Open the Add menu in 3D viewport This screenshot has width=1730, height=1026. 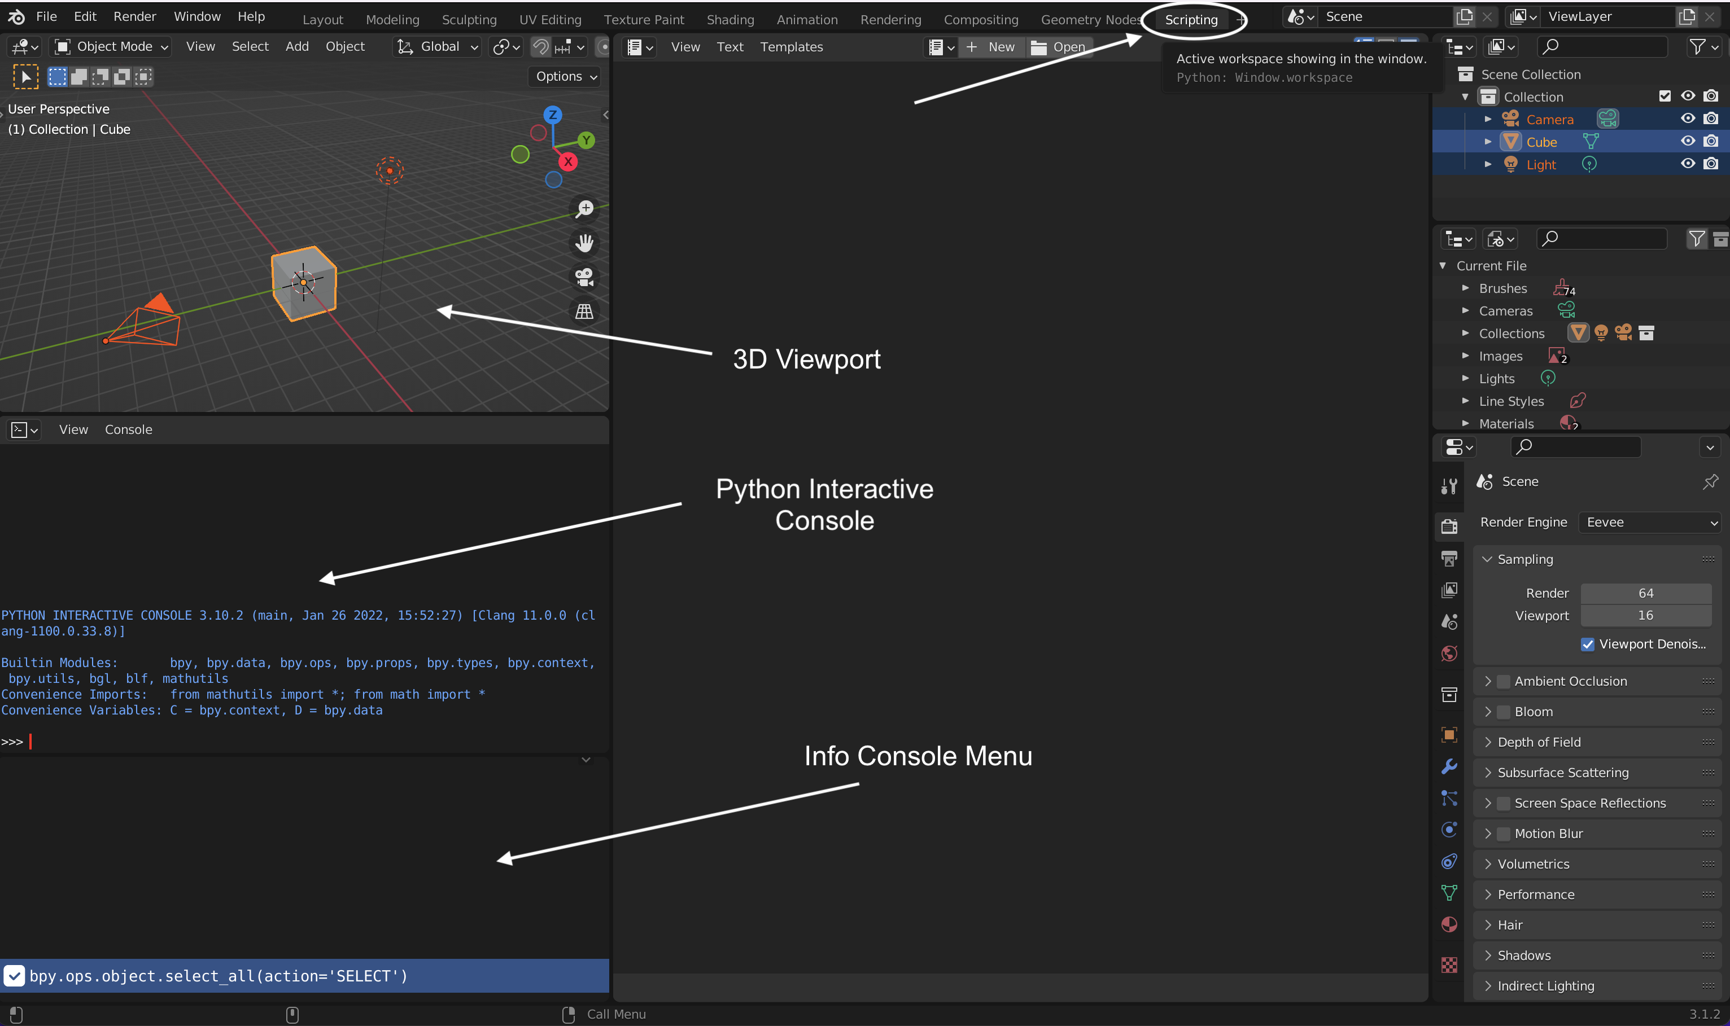pos(297,47)
